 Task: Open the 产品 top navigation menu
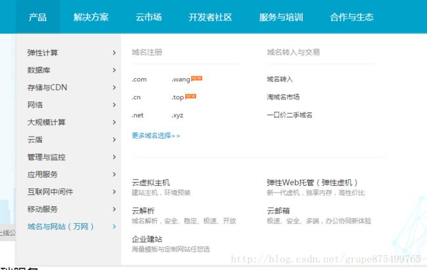point(37,17)
